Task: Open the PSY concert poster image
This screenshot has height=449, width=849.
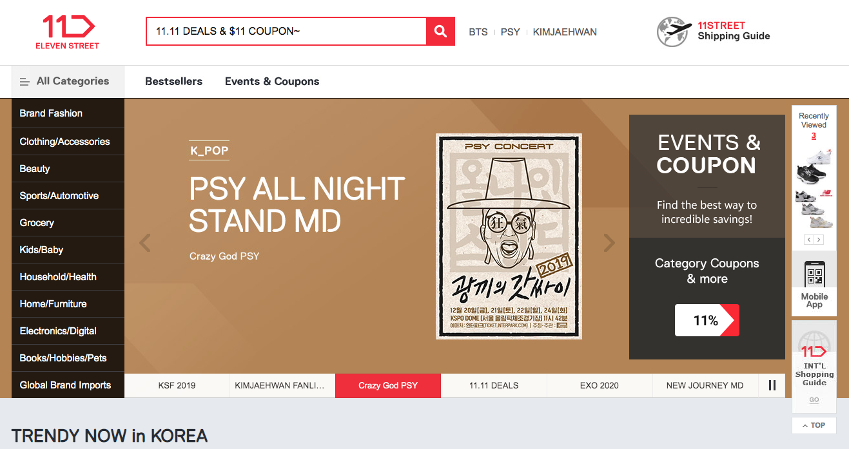Action: point(509,236)
